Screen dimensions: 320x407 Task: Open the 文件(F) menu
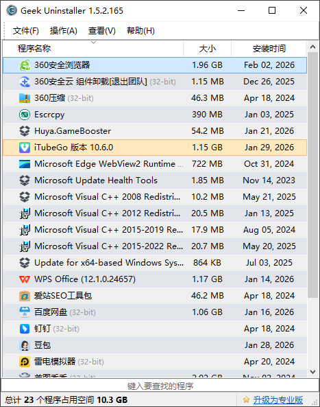[x=25, y=31]
